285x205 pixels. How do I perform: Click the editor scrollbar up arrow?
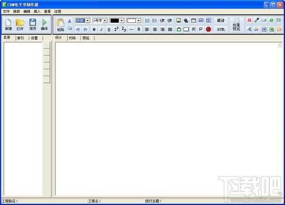(280, 45)
